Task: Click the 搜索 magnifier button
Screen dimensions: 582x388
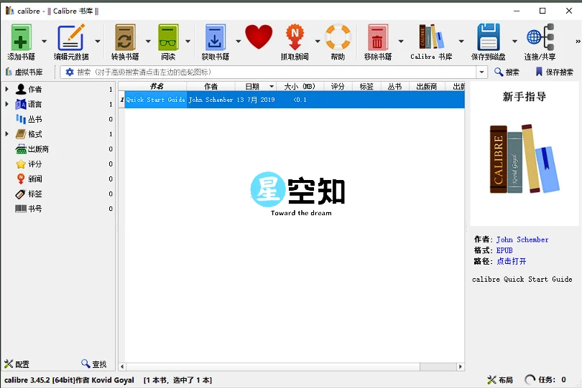Action: (x=507, y=72)
